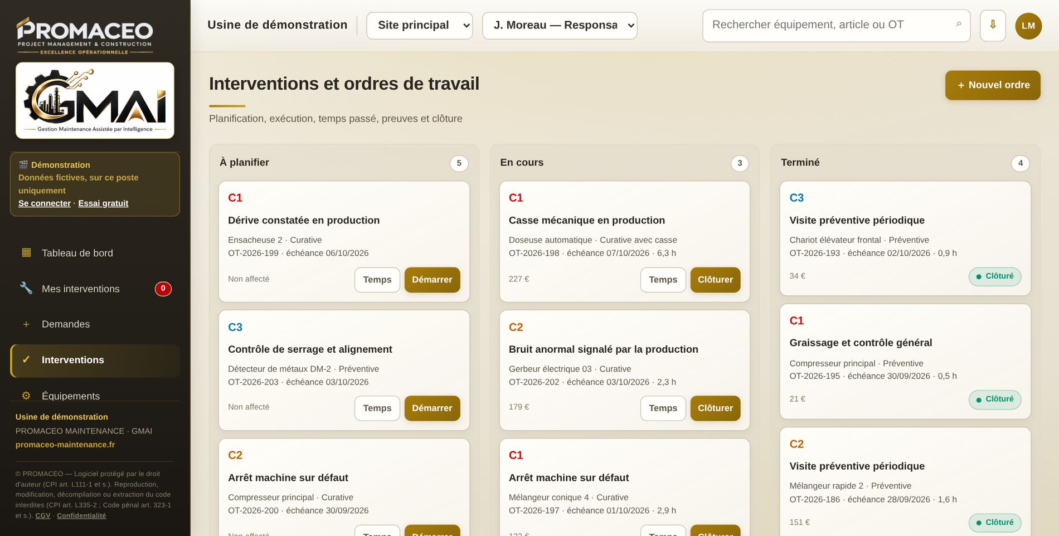1059x536 pixels.
Task: Click the download arrow button in header
Action: point(993,26)
